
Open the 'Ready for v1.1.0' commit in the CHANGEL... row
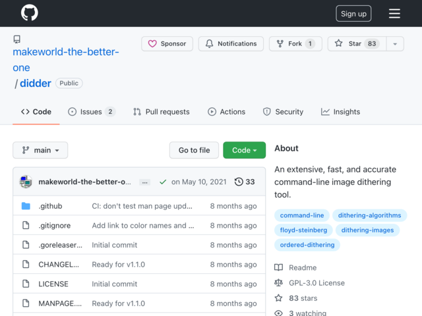[x=119, y=265]
